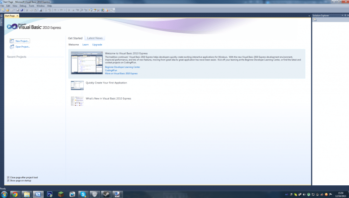Click the Save All toolbar icon

tap(22, 10)
